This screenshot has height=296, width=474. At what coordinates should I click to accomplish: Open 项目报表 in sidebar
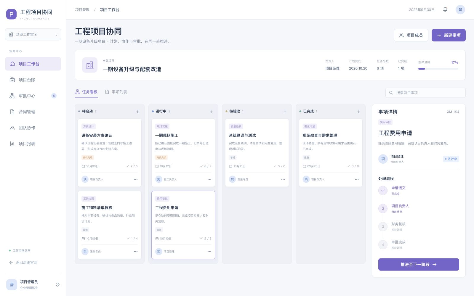33,144
